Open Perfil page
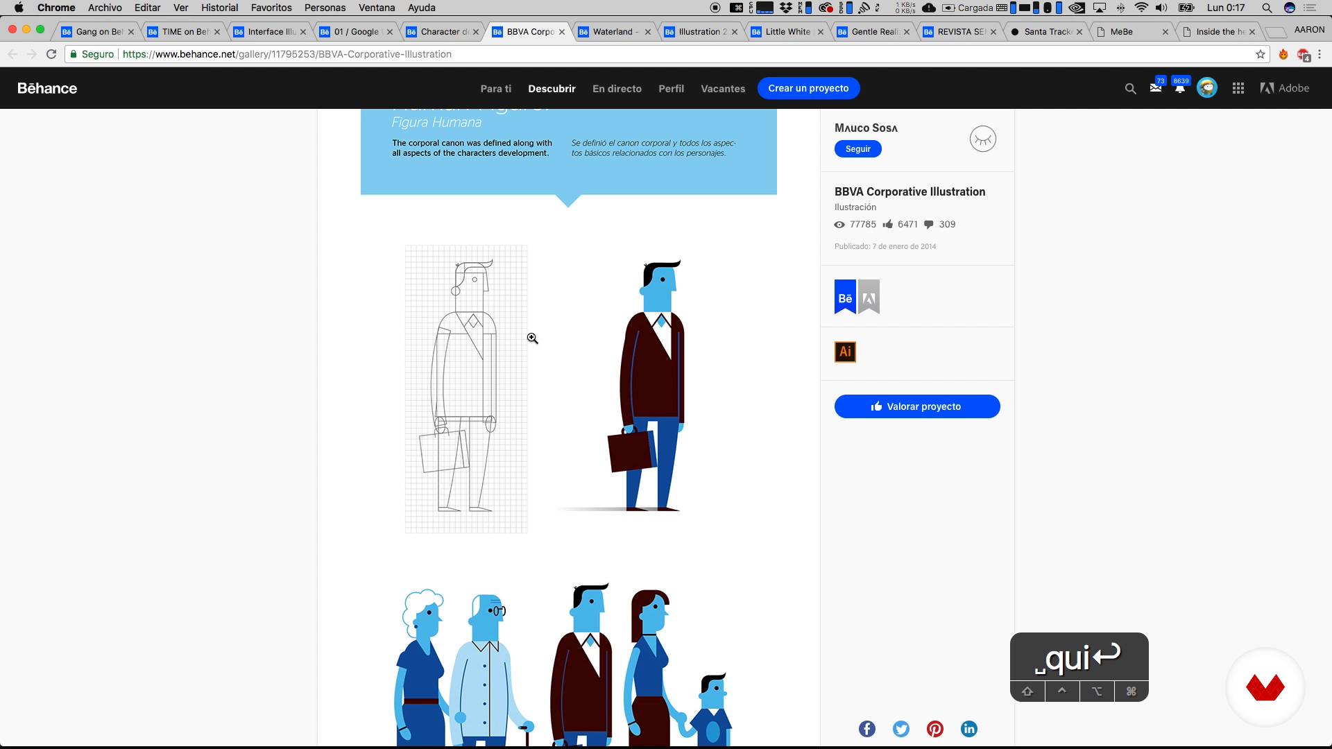Screen dimensions: 1332x749 (x=671, y=89)
